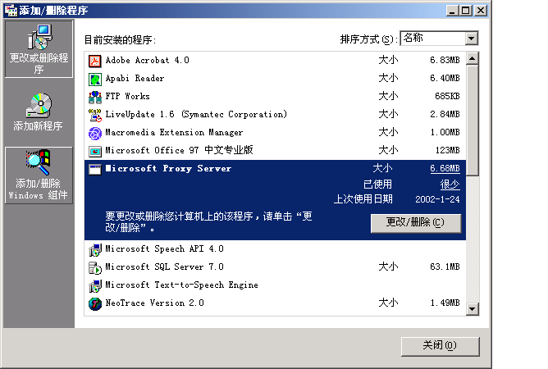Select the NeoTrace Version 2.0 icon
Screen dimensions: 548x369
pos(94,303)
